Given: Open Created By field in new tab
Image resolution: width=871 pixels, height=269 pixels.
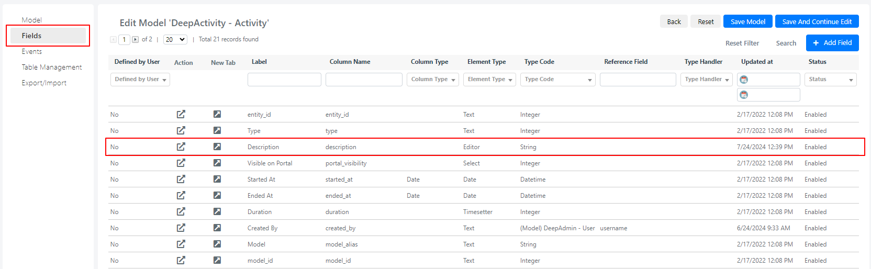Looking at the screenshot, I should tap(217, 228).
